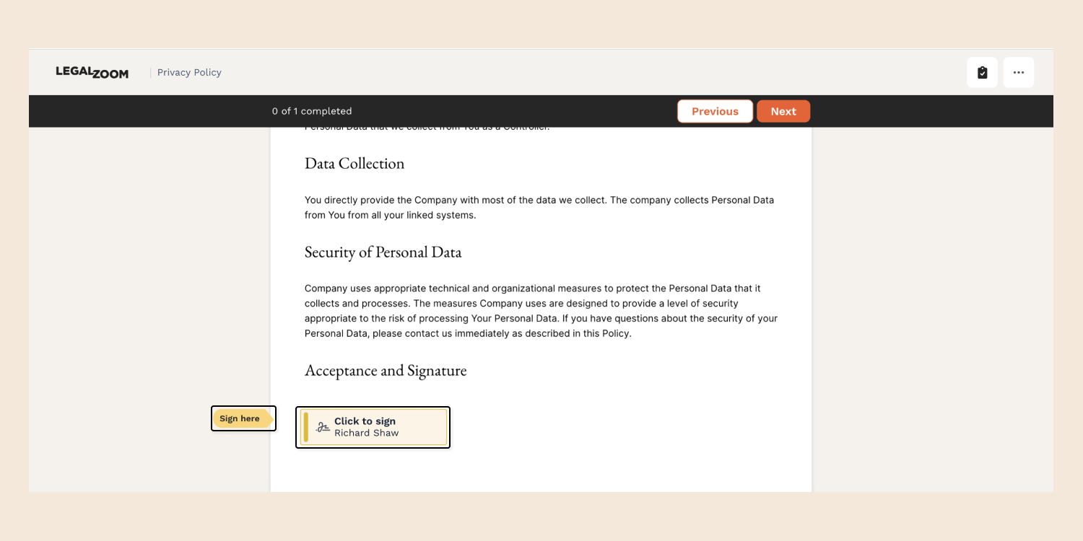
Task: Click the Data Collection section heading
Action: pyautogui.click(x=355, y=163)
